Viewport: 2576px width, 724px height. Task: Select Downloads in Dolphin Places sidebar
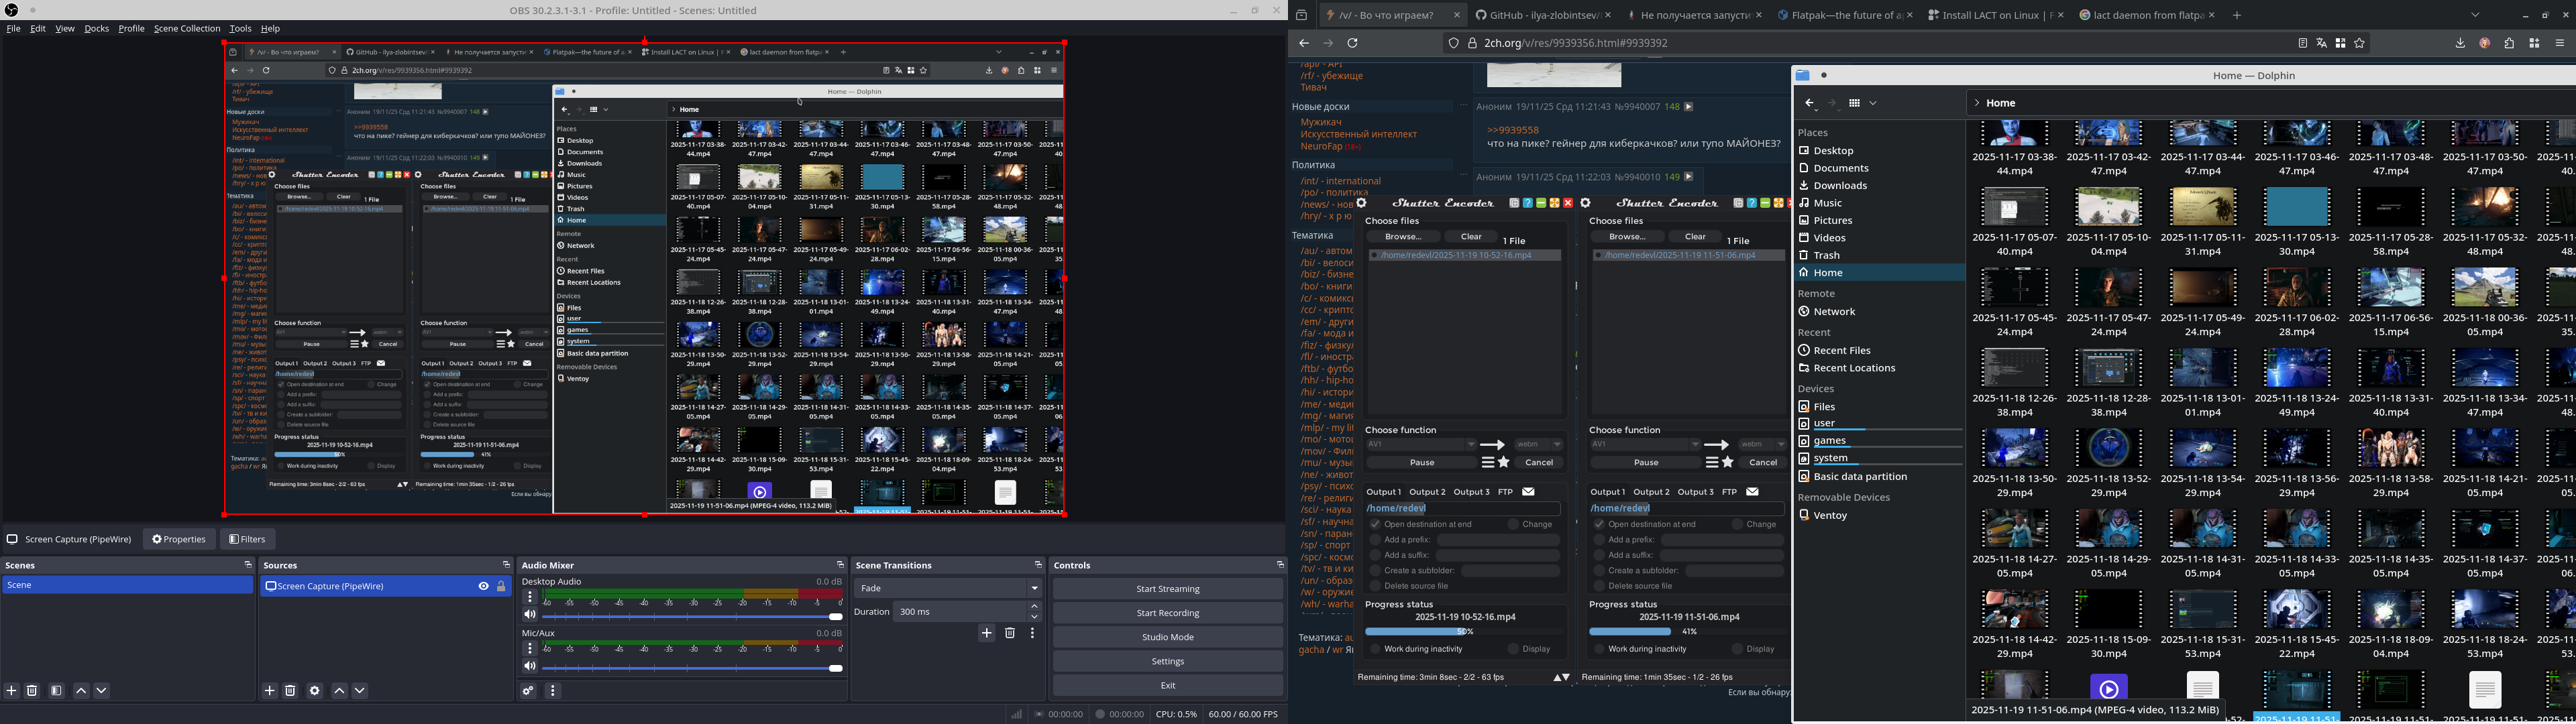(x=1839, y=185)
